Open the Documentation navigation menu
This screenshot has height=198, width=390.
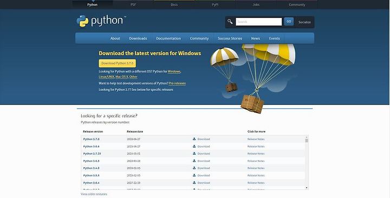click(x=168, y=38)
